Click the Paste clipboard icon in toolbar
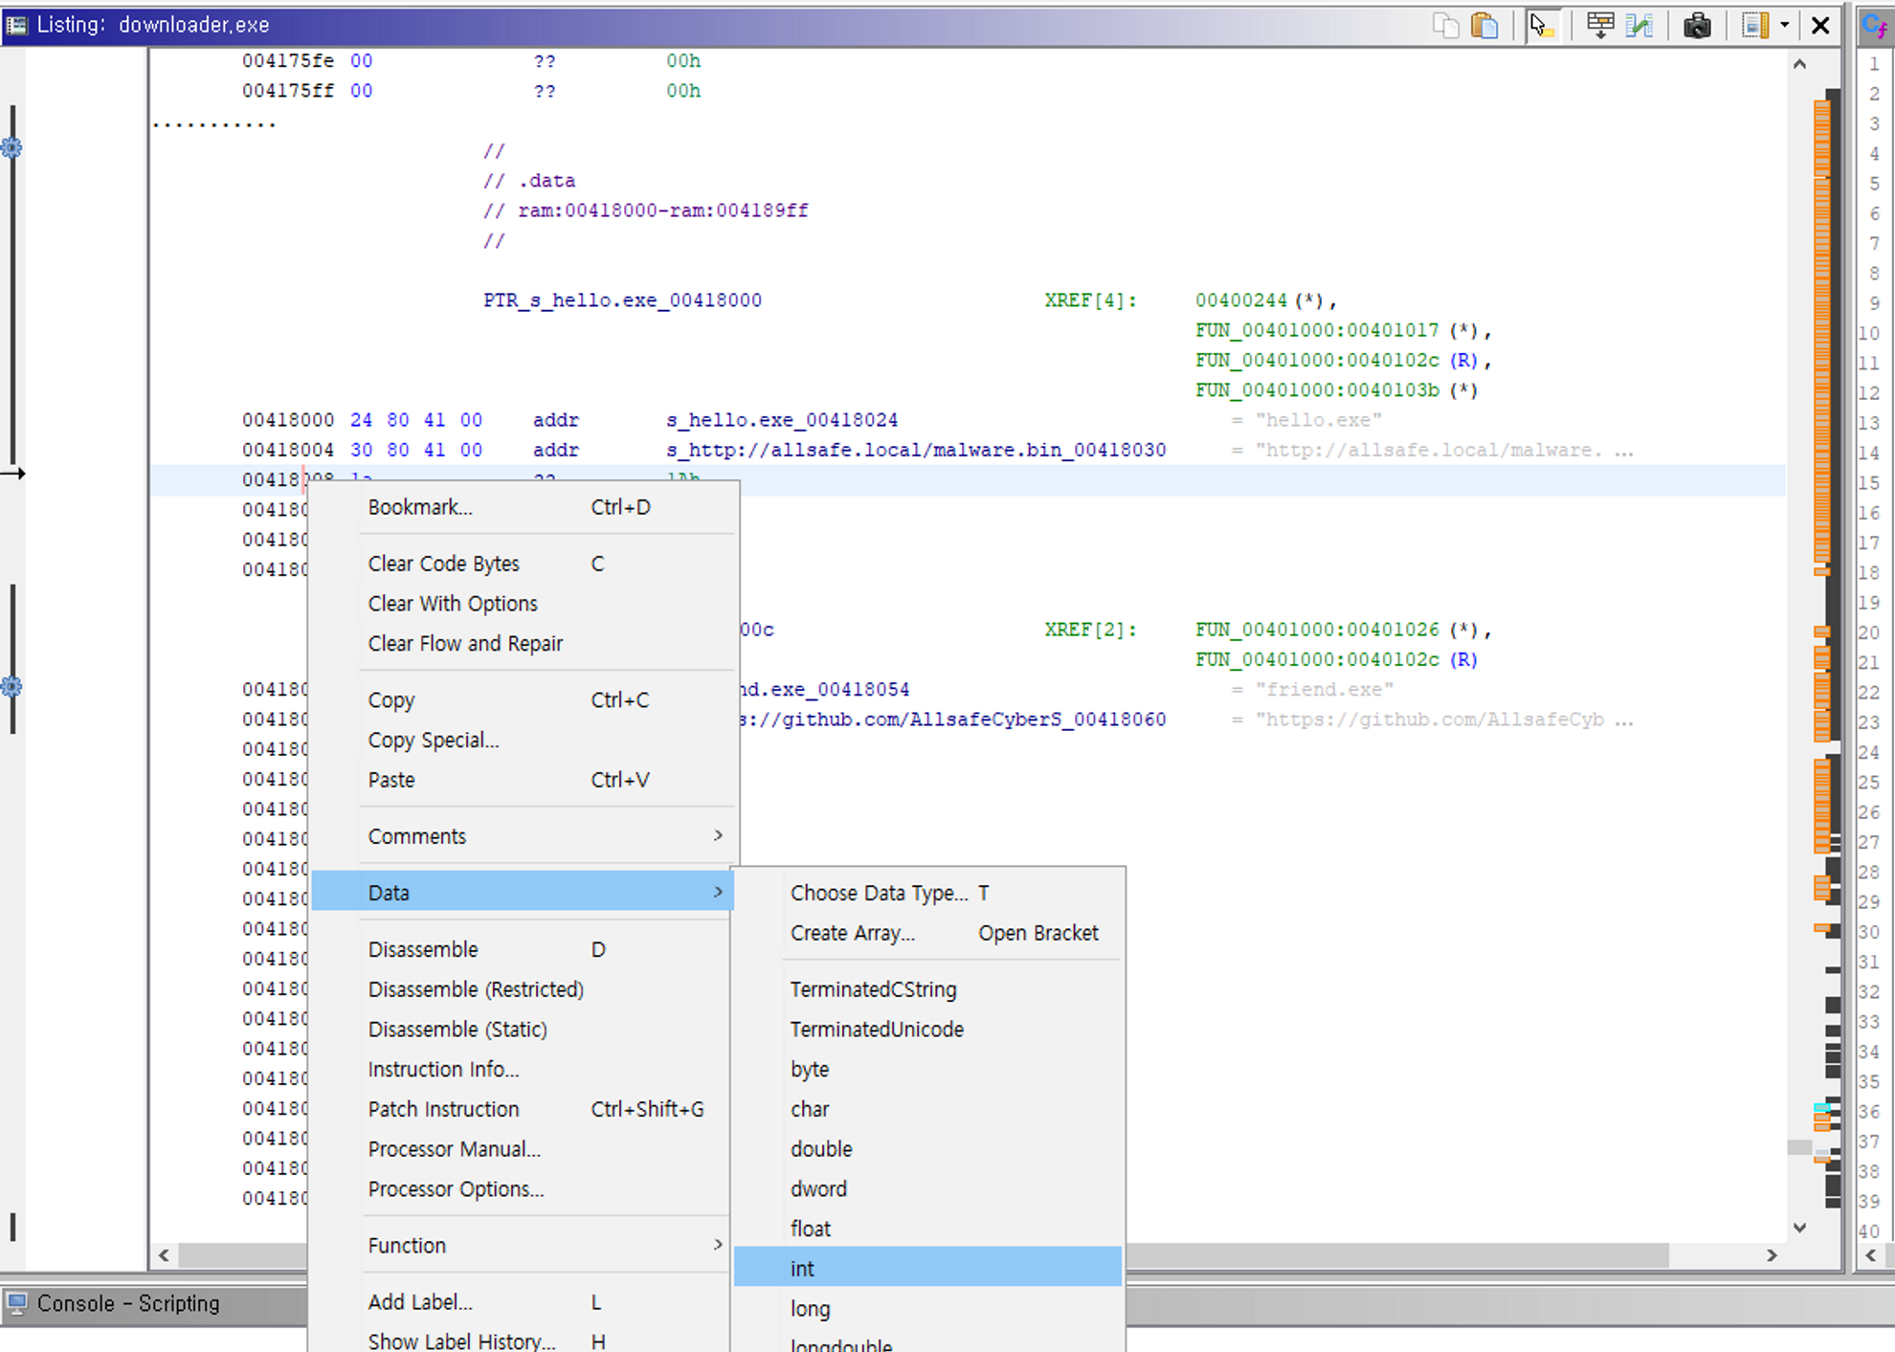This screenshot has height=1352, width=1895. click(1484, 25)
